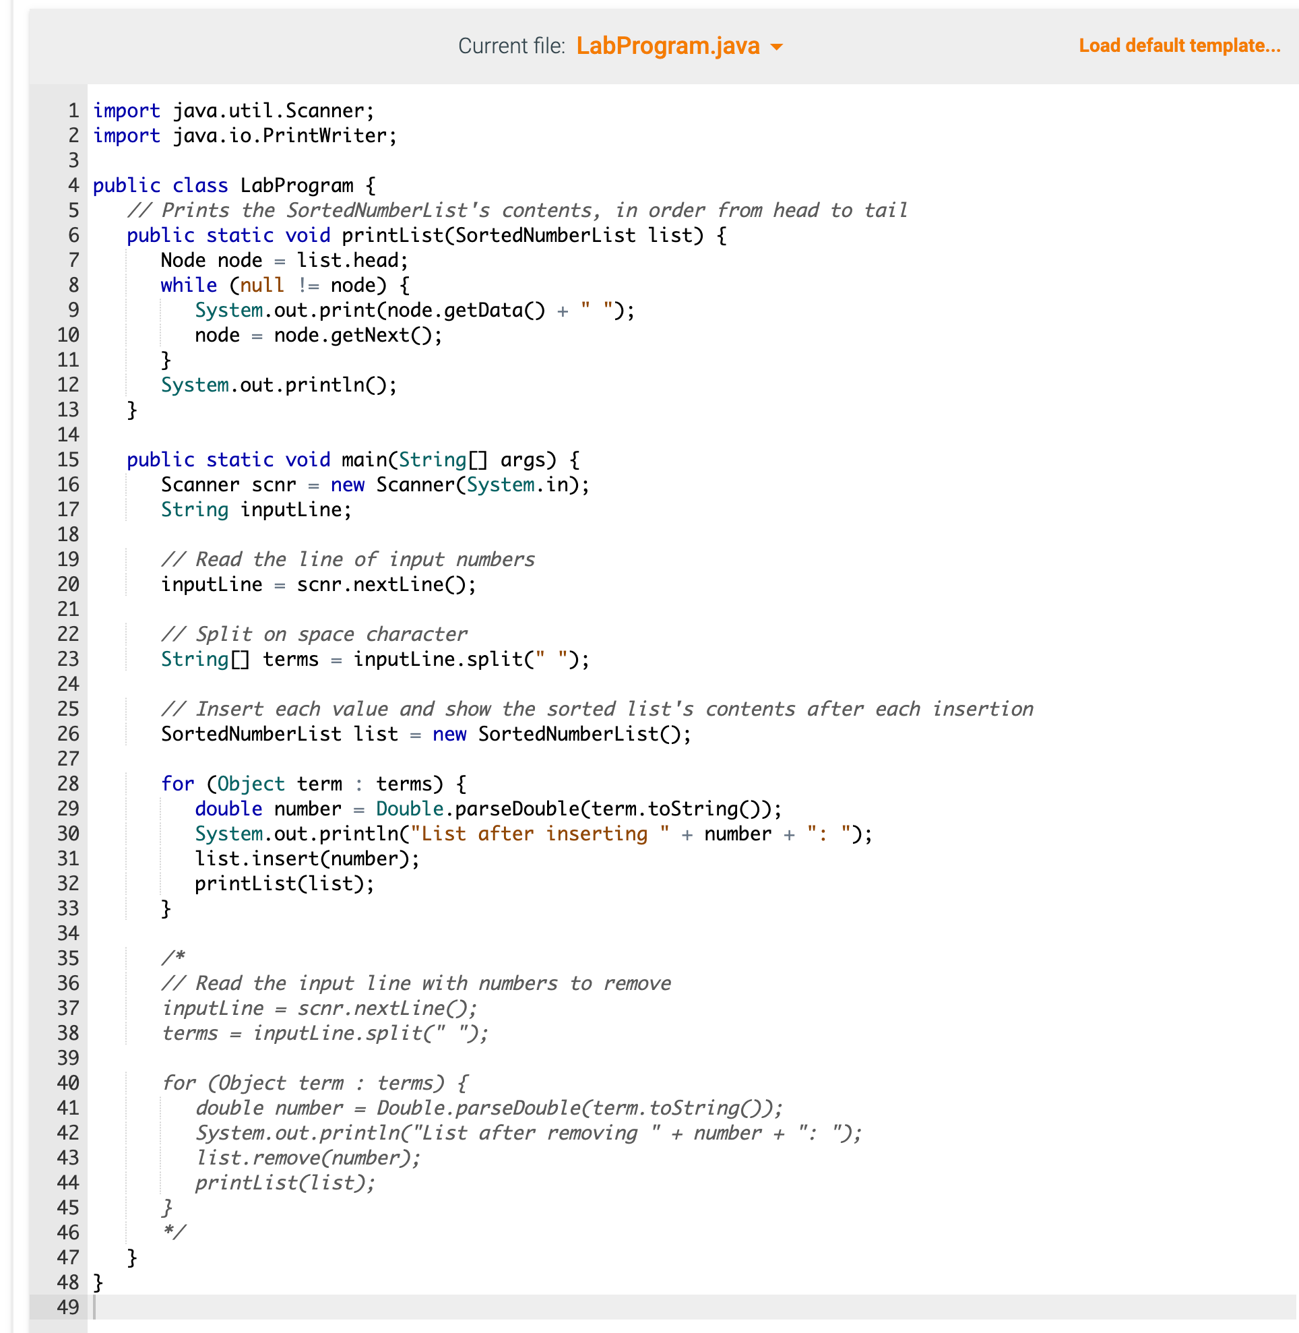Viewport: 1299px width, 1333px height.
Task: Click the Current file label
Action: click(x=511, y=46)
